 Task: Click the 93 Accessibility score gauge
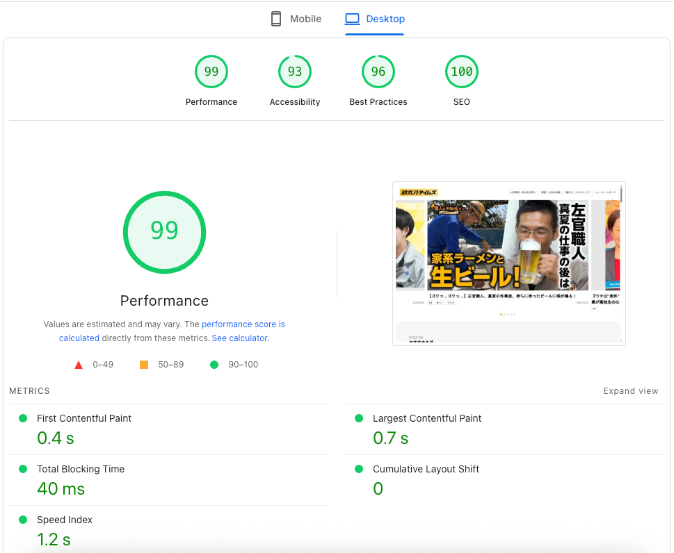point(294,72)
